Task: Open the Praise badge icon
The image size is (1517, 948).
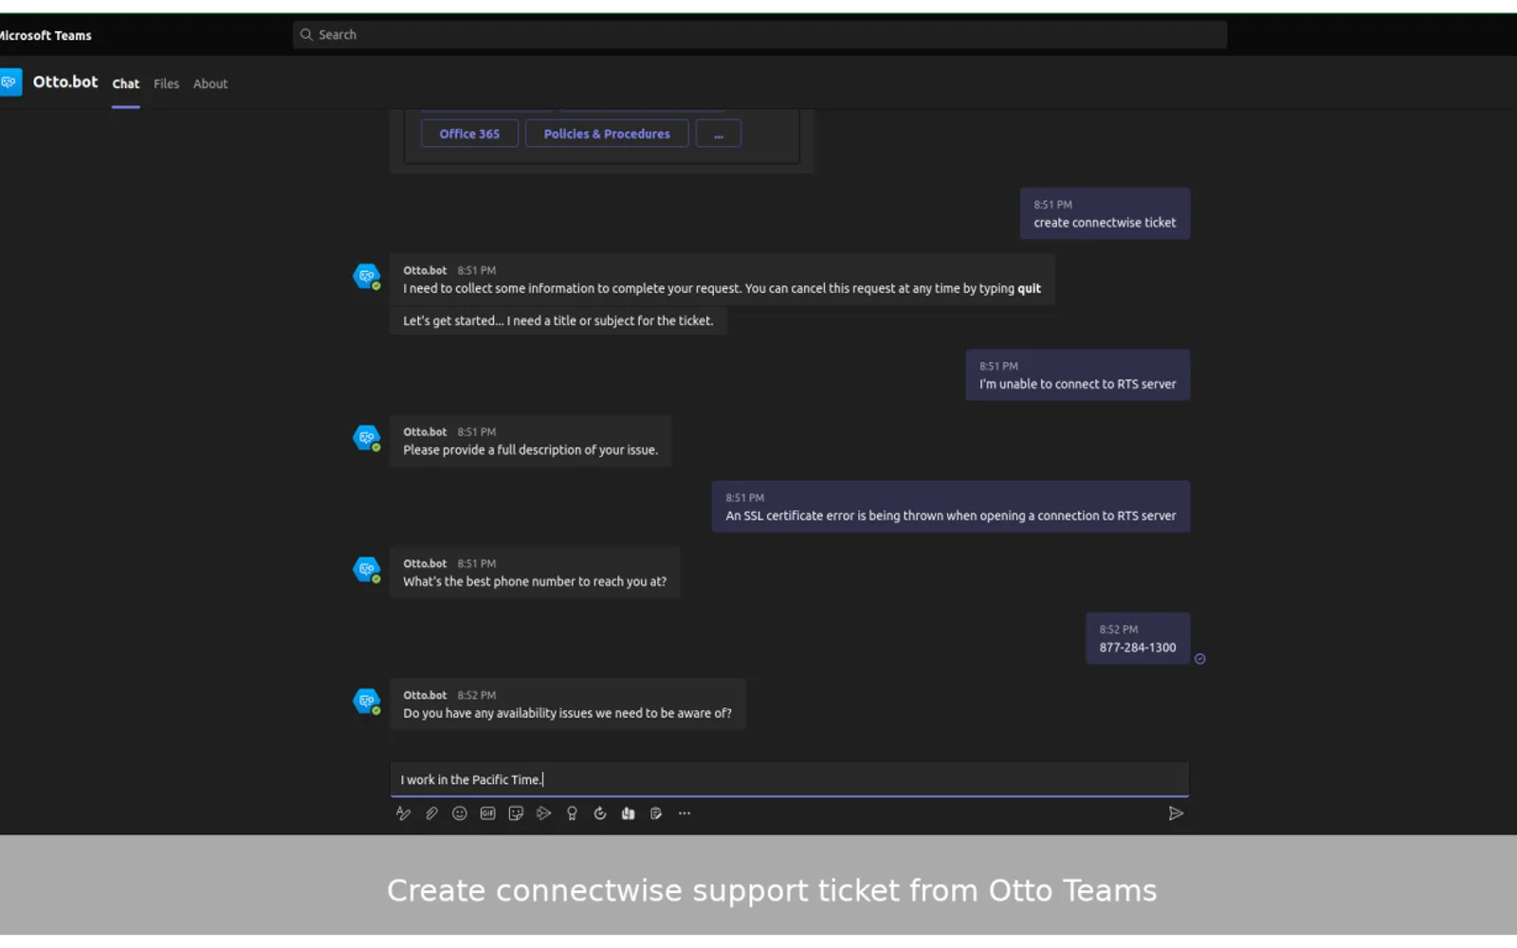Action: pyautogui.click(x=572, y=813)
